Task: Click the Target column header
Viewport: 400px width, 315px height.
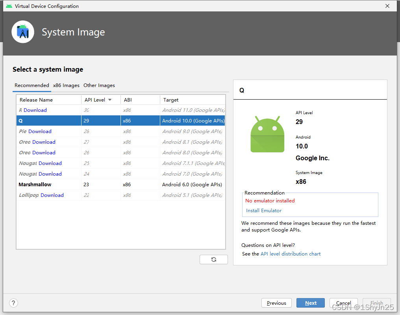Action: 193,100
